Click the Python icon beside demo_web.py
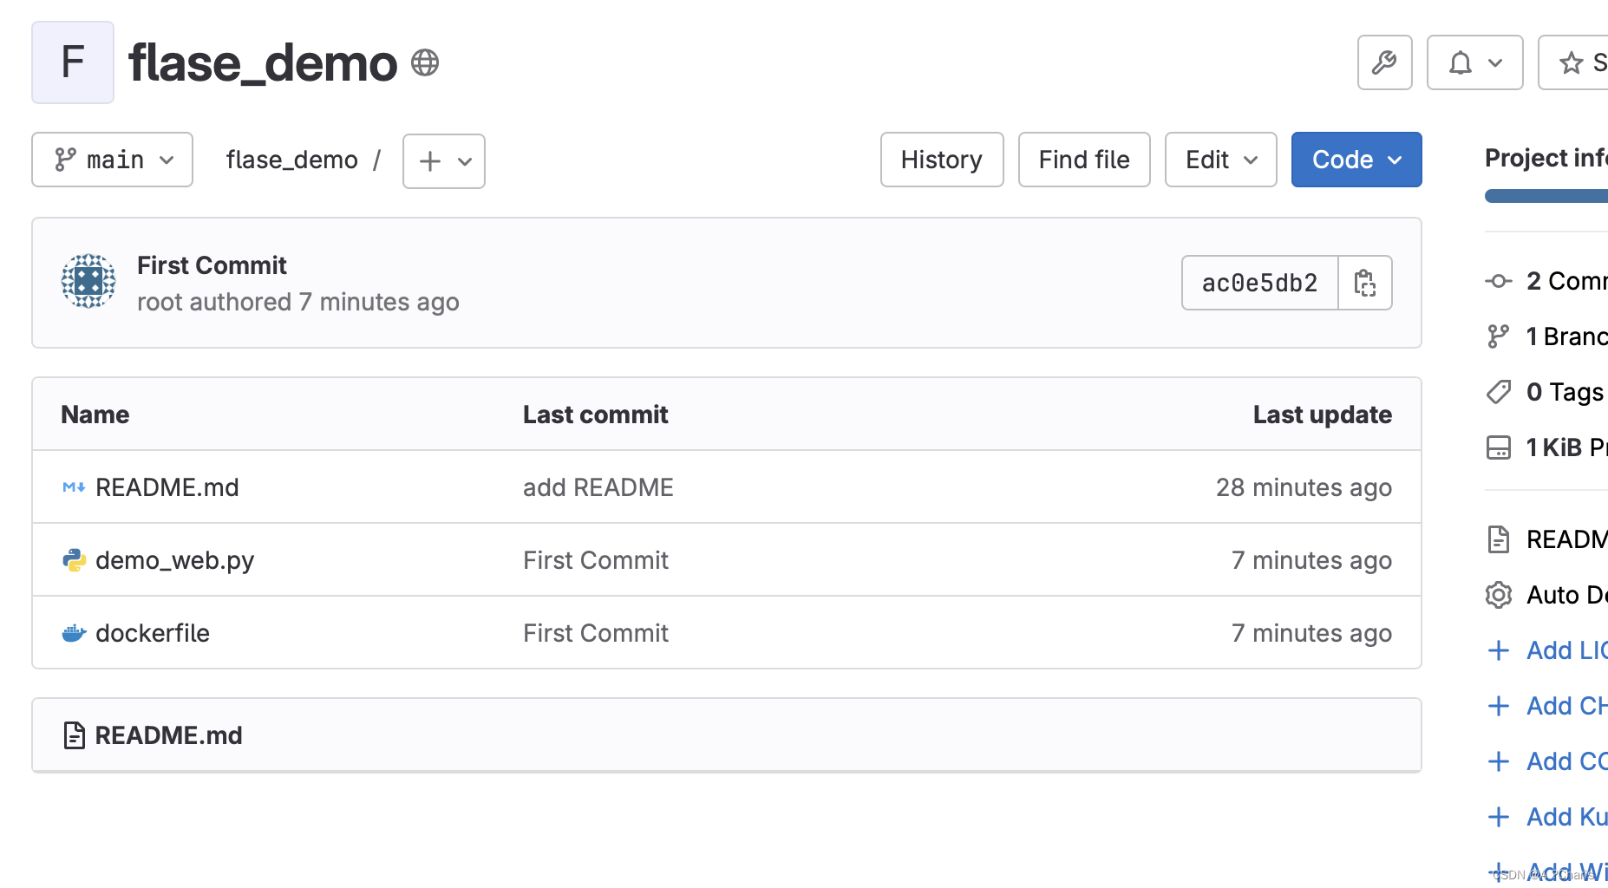Viewport: 1608px width, 888px height. 74,560
